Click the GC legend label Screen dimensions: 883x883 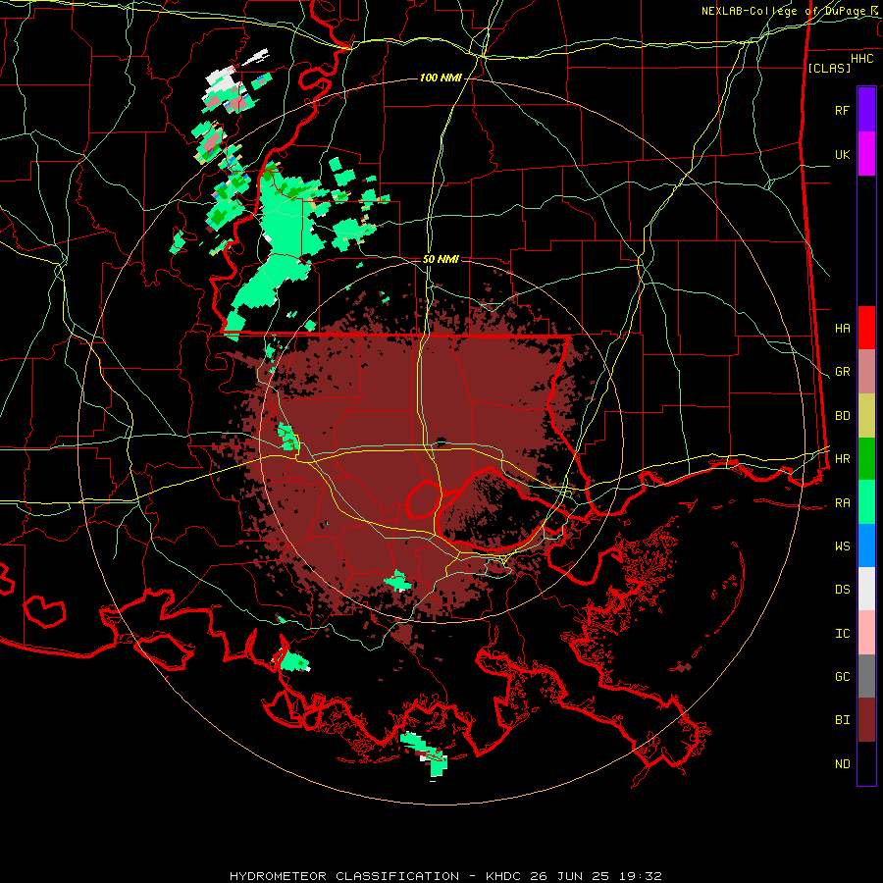843,677
